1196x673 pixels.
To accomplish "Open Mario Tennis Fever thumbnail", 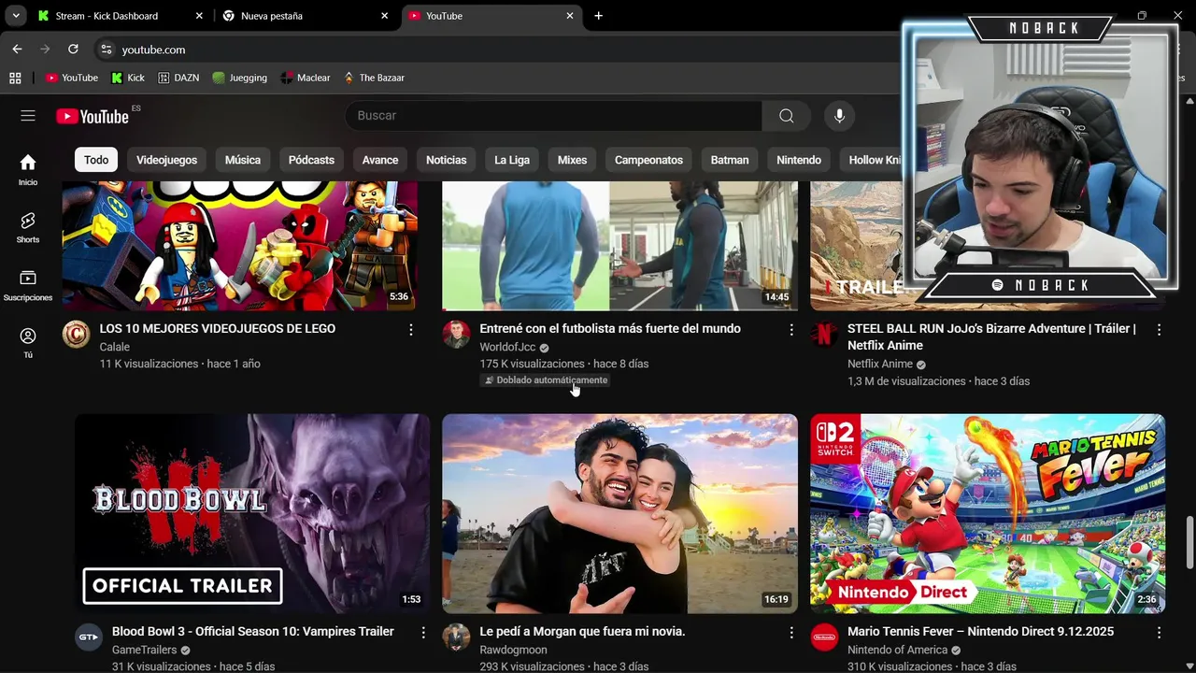I will 988,513.
